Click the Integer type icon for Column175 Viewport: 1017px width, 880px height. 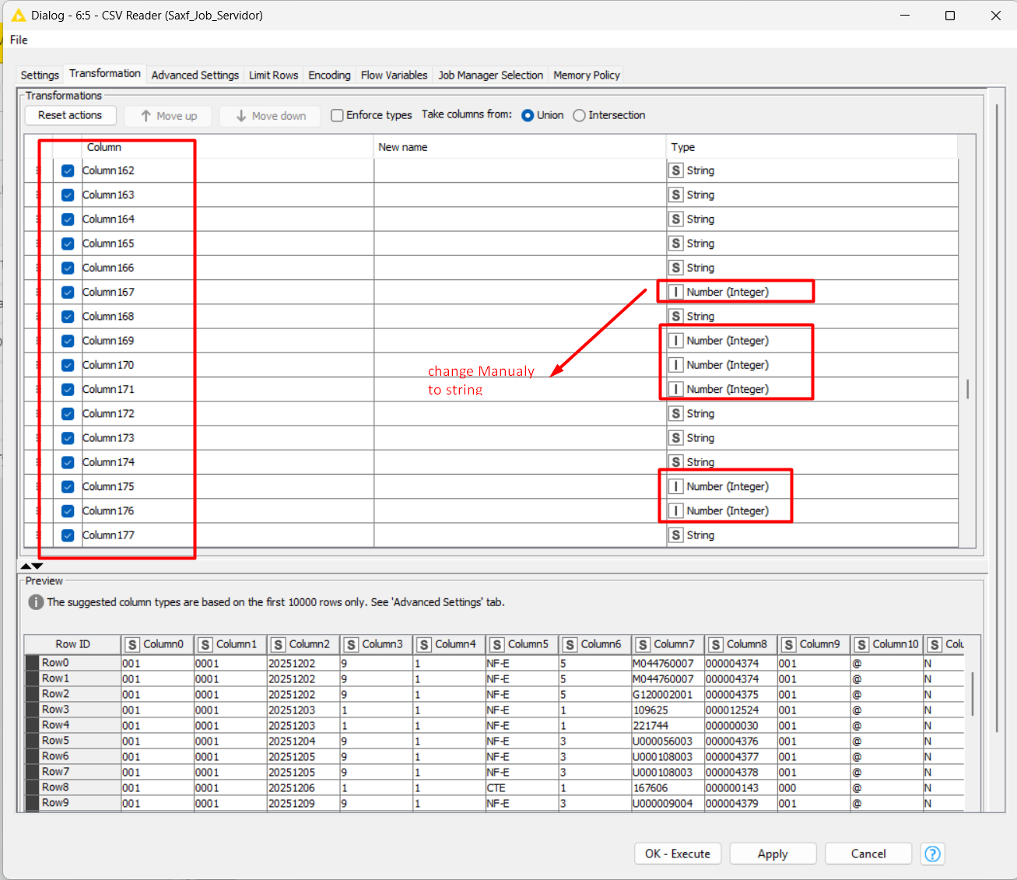(676, 486)
